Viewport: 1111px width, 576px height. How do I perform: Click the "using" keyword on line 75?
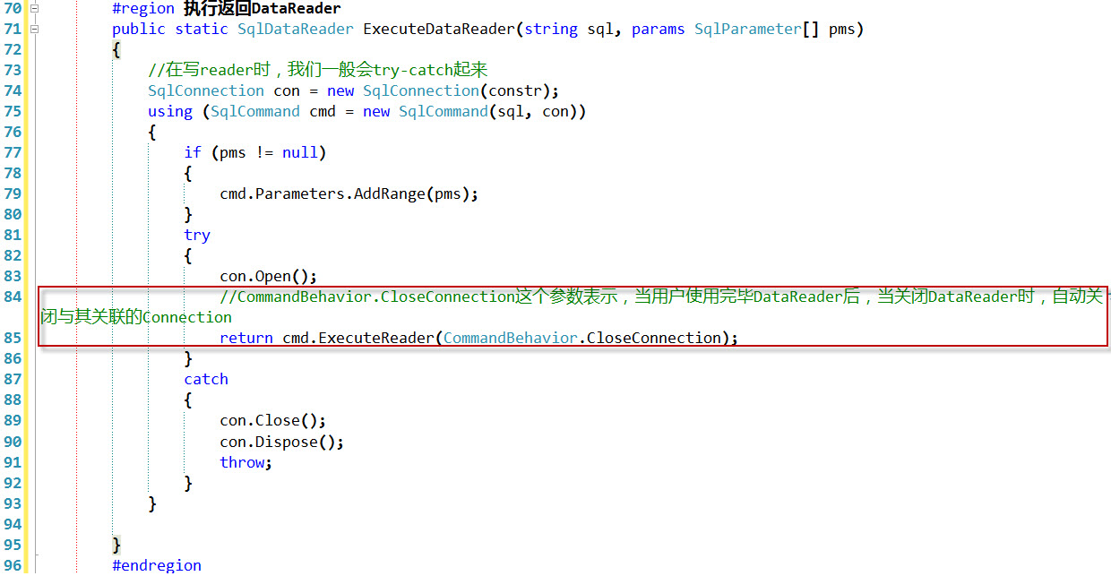(x=170, y=111)
